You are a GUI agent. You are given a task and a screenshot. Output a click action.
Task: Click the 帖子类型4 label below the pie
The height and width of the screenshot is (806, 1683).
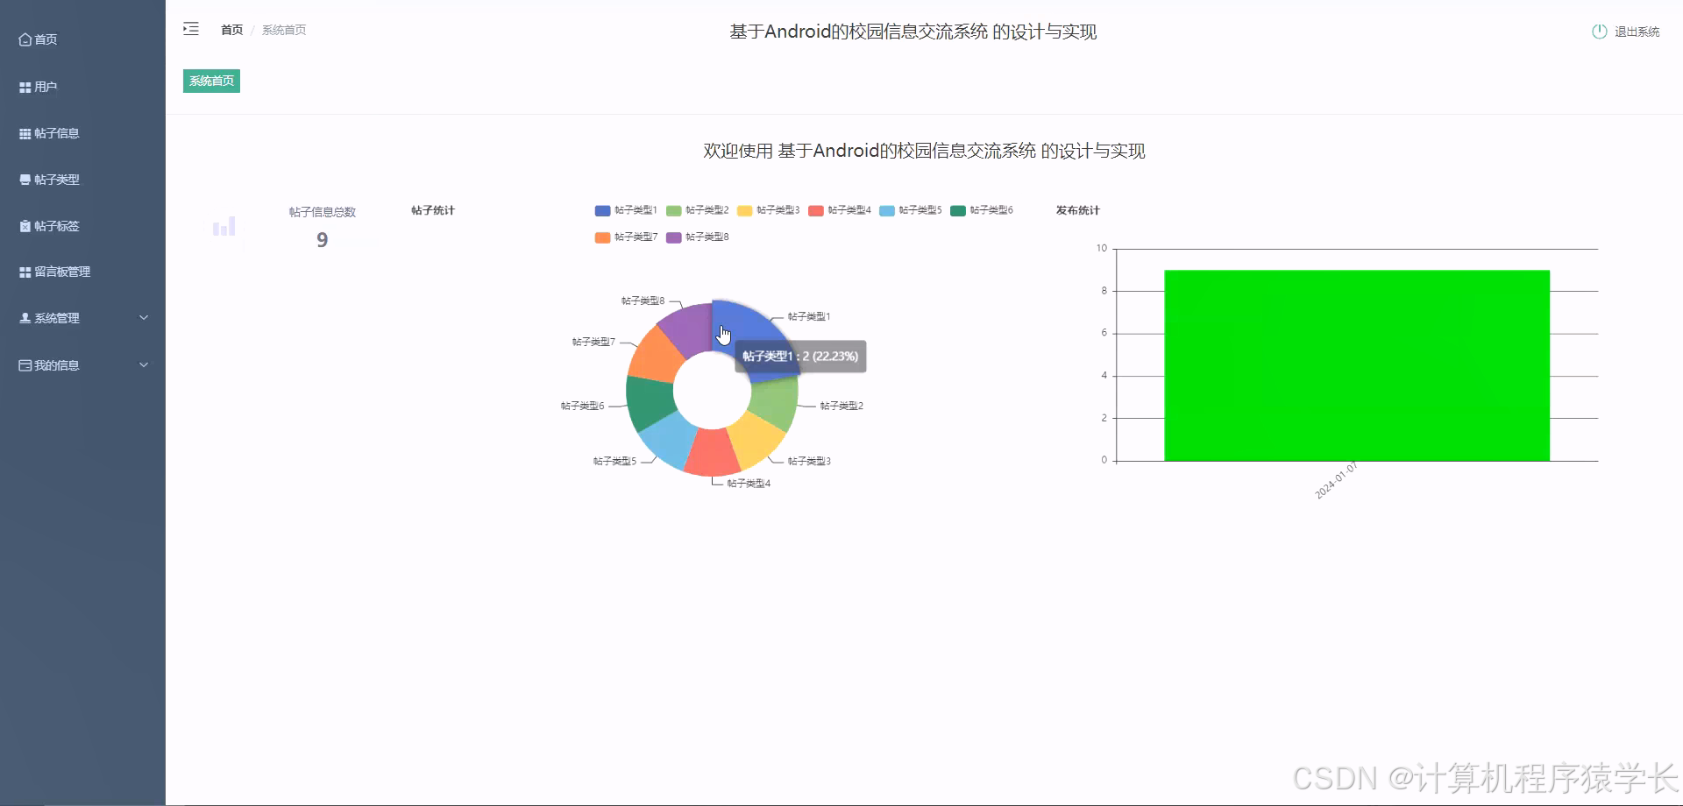click(x=749, y=484)
